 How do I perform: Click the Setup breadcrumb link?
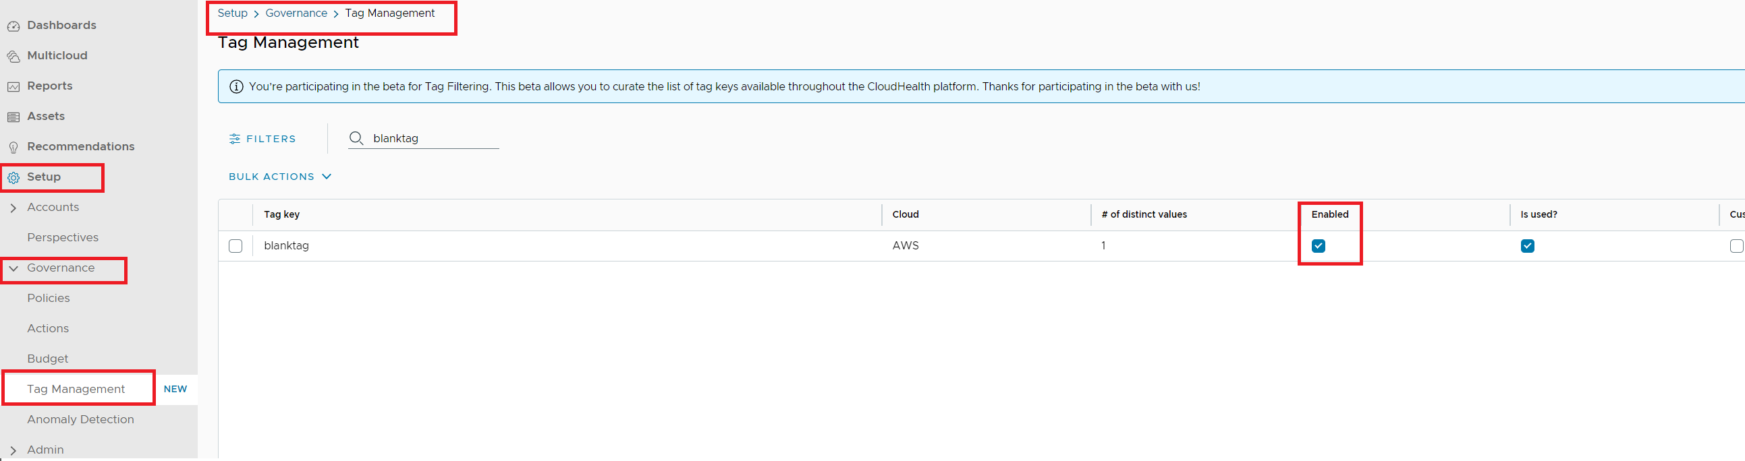pyautogui.click(x=232, y=13)
